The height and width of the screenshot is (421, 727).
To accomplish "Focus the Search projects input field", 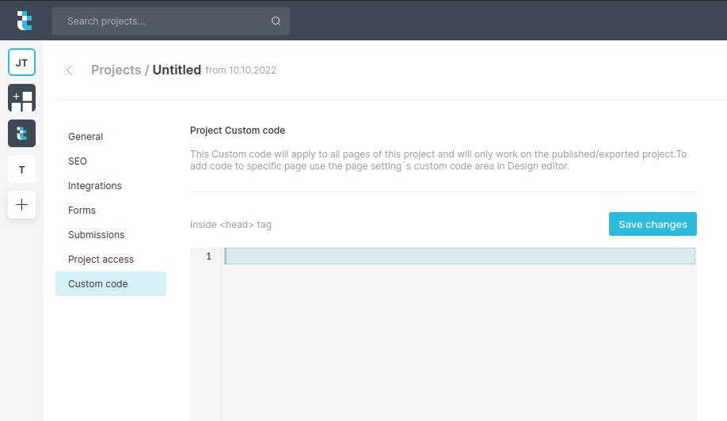I will 162,21.
